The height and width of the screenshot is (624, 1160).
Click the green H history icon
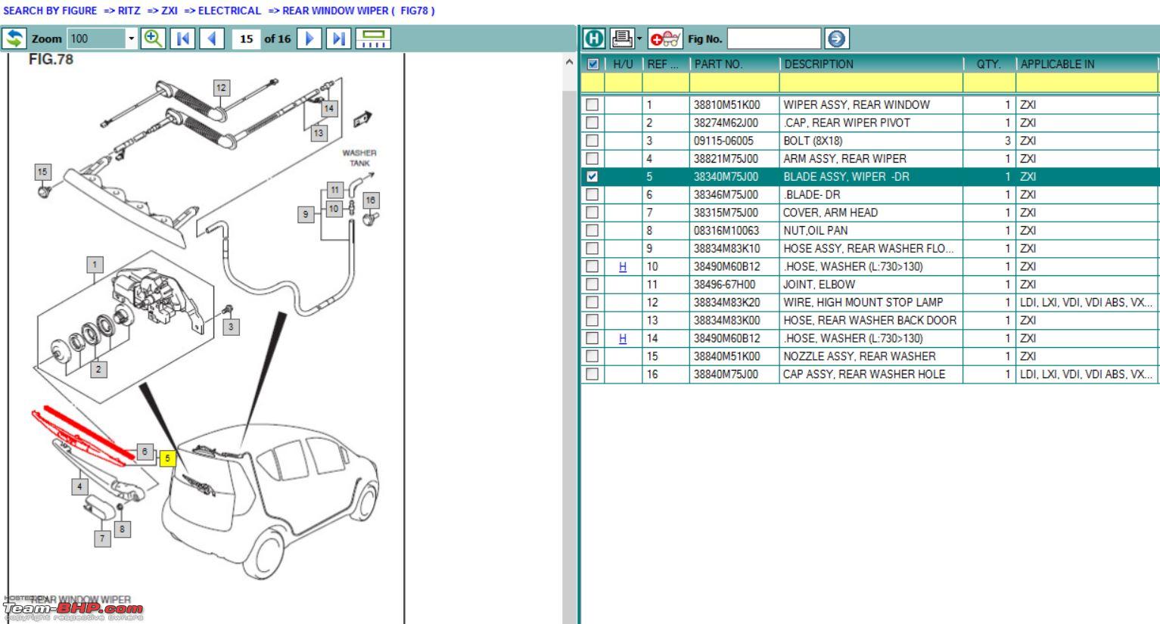point(594,39)
